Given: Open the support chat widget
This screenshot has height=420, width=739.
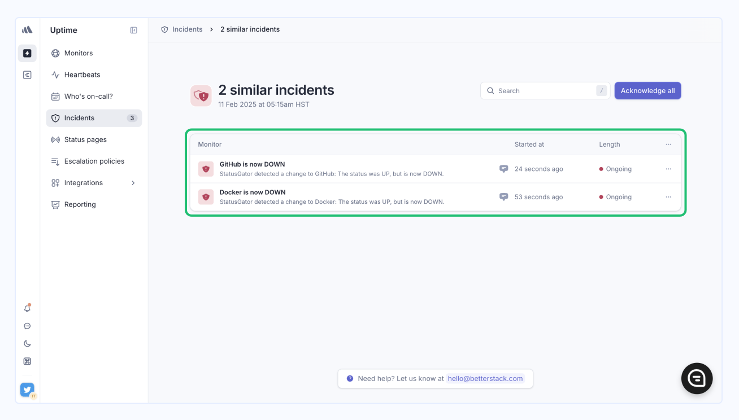Looking at the screenshot, I should [x=697, y=378].
